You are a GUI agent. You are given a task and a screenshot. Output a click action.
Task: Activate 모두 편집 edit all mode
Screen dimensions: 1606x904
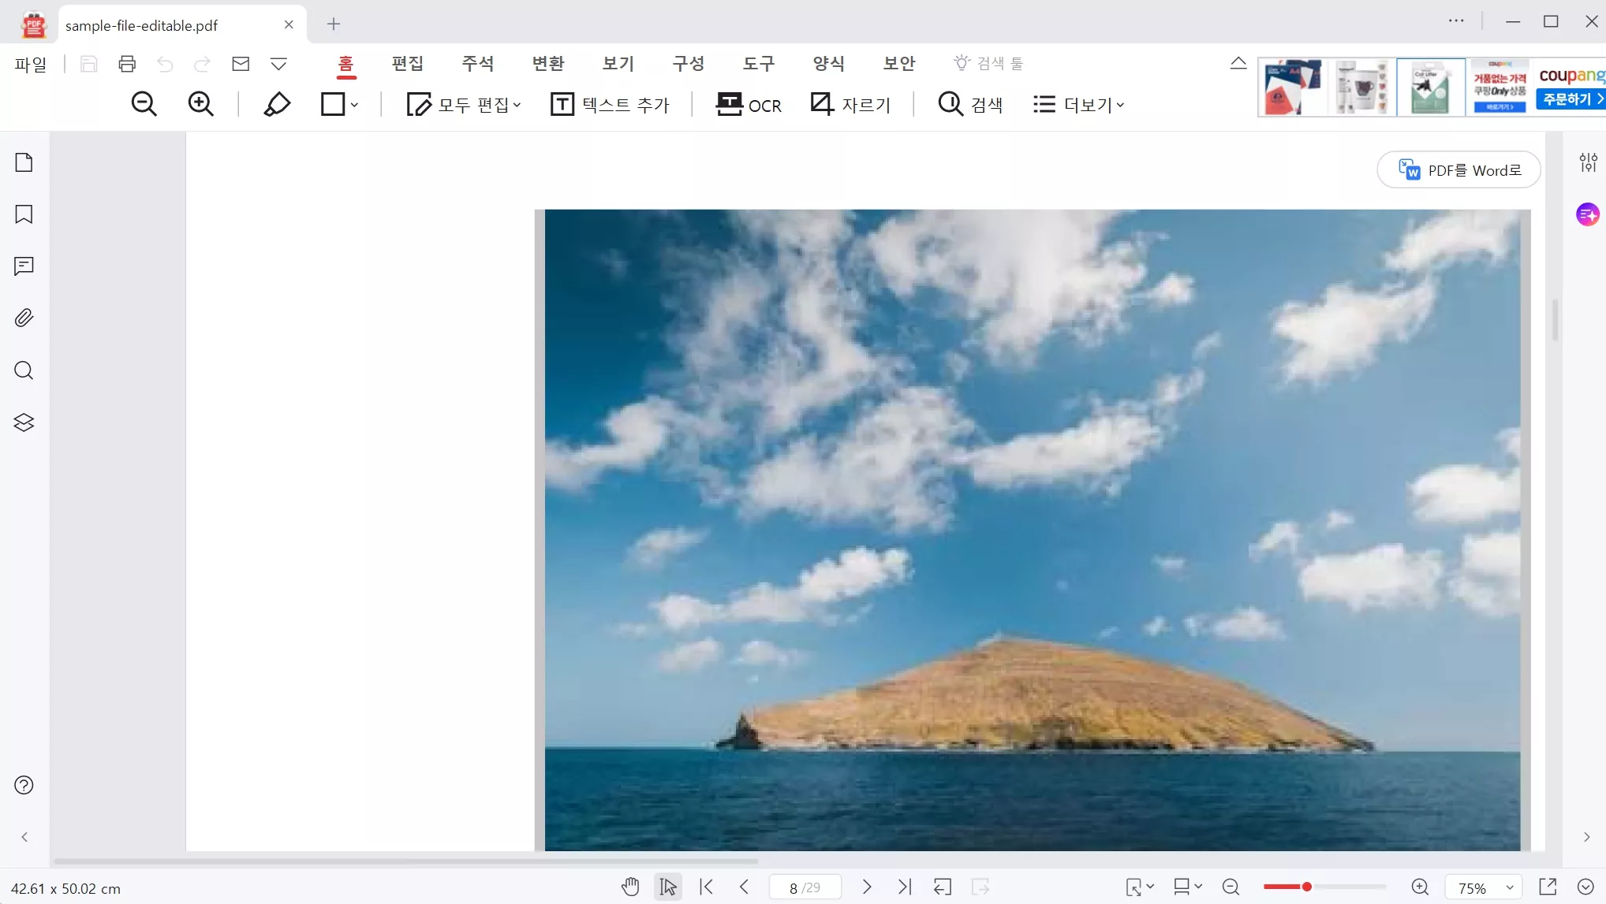pyautogui.click(x=463, y=104)
